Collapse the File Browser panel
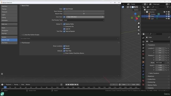Screen dimensions: 171x96 (x=21, y=43)
